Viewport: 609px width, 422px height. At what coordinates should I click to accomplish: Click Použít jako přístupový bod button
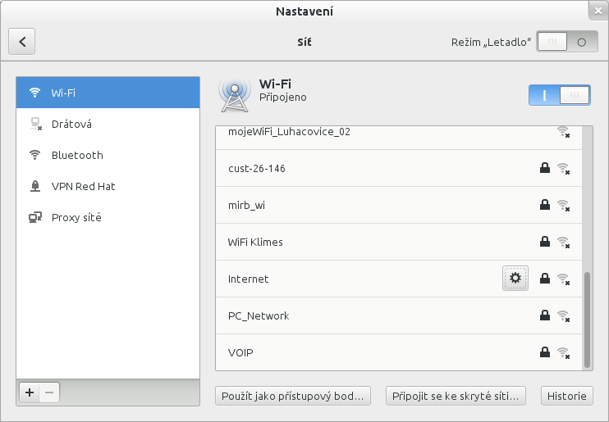(x=293, y=396)
